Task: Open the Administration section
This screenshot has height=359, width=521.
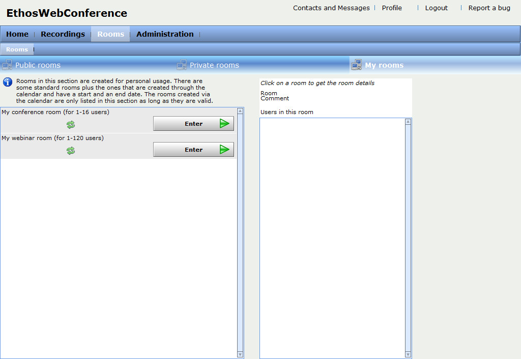Action: tap(165, 34)
